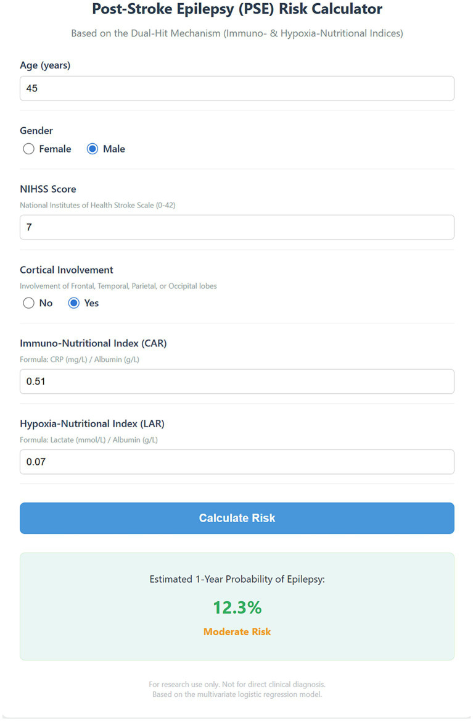Click the PSE Risk Calculator page title
The width and height of the screenshot is (473, 721).
(x=237, y=9)
